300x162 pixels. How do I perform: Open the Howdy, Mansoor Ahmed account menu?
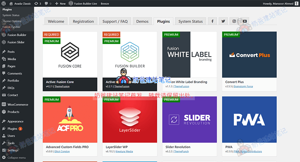pos(279,3)
